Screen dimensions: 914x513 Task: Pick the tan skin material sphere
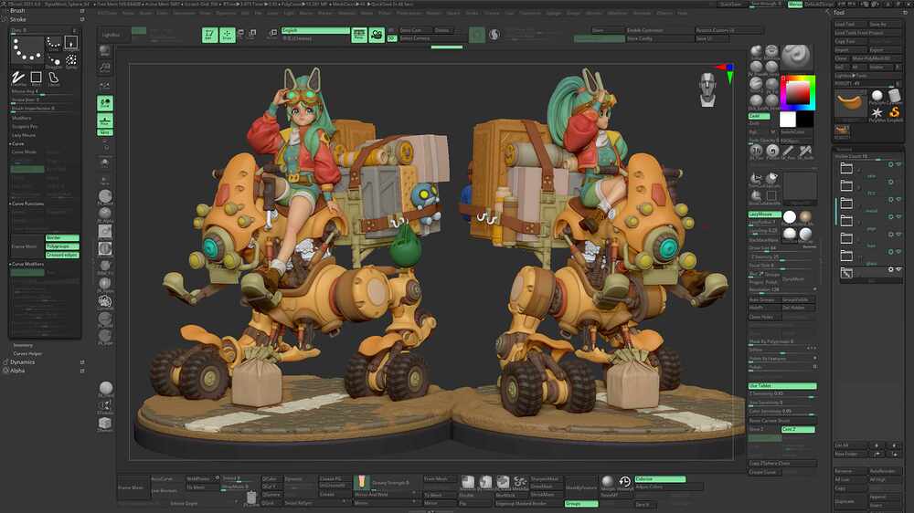click(805, 217)
